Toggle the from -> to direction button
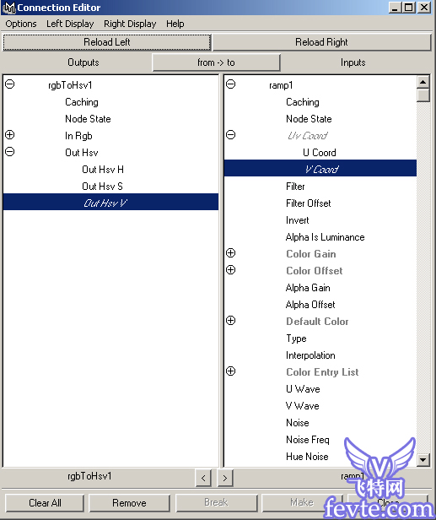The height and width of the screenshot is (520, 436). 216,62
